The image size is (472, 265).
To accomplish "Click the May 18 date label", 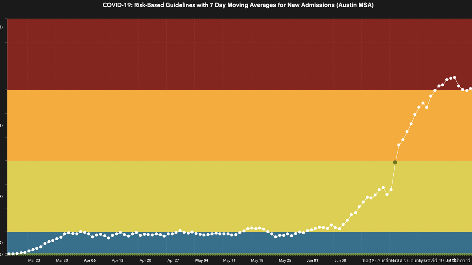I will (257, 260).
